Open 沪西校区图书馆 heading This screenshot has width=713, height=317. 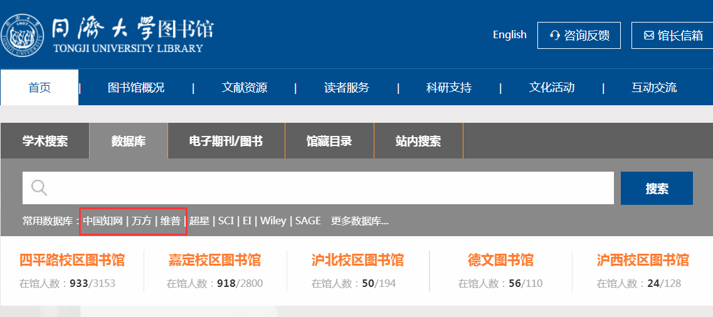(x=643, y=260)
